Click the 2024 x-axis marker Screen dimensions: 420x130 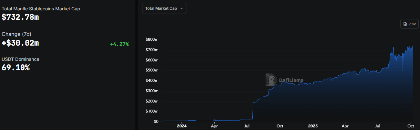point(182,126)
